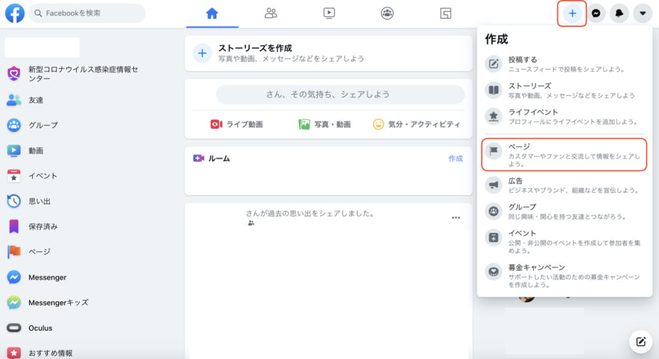The image size is (659, 359).
Task: Open the Messenger icon in top bar
Action: click(x=595, y=13)
